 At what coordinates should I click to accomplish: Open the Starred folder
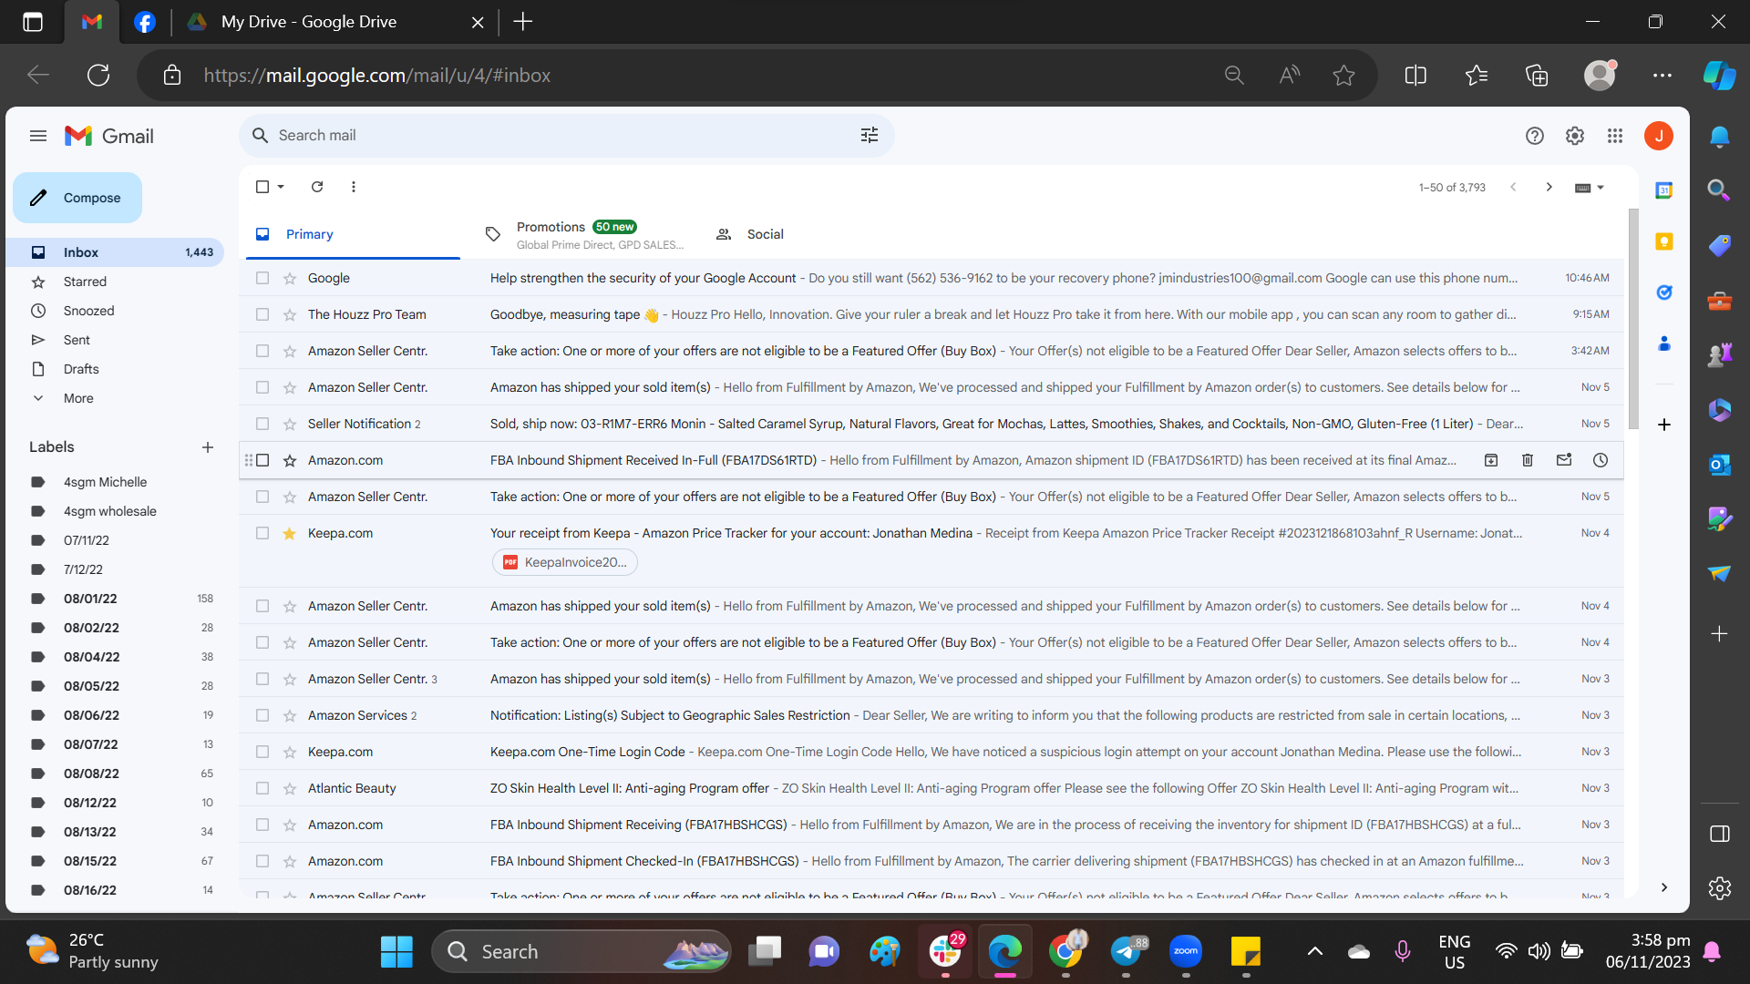(85, 282)
